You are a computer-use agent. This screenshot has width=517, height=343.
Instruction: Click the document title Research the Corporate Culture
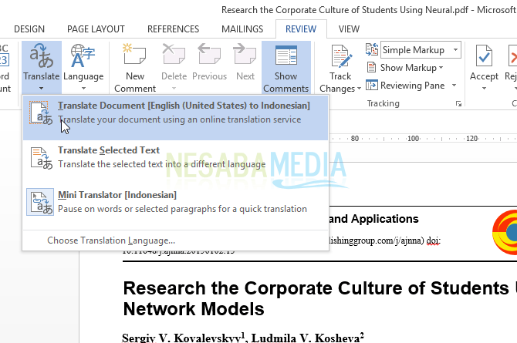(x=319, y=298)
